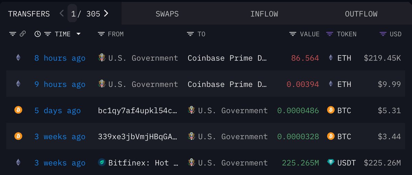412x175 pixels.
Task: Click the link icon in header row
Action: point(23,34)
